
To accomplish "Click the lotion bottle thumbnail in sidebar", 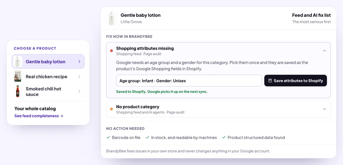I will click(18, 61).
